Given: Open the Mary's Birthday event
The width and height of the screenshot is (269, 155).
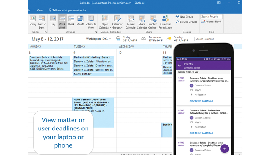Looking at the screenshot, I should pos(94,74).
